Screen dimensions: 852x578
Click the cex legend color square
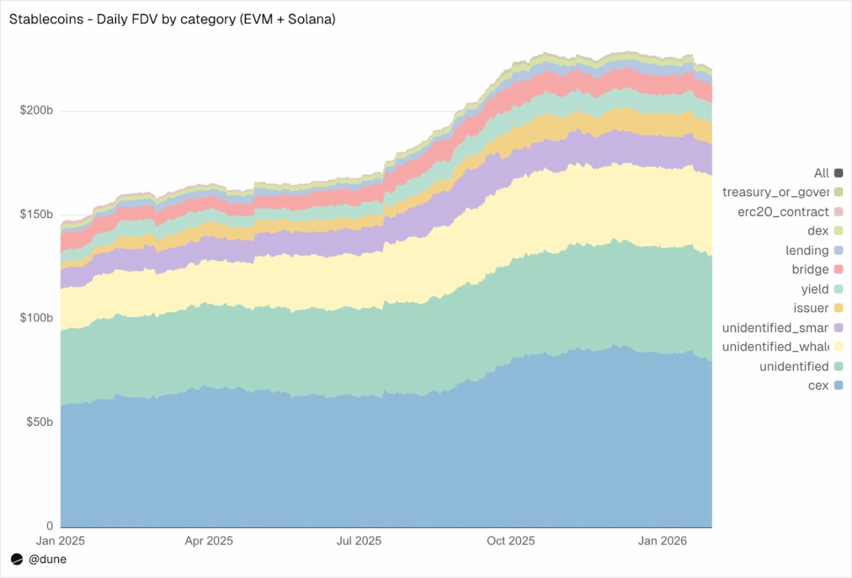click(x=838, y=385)
